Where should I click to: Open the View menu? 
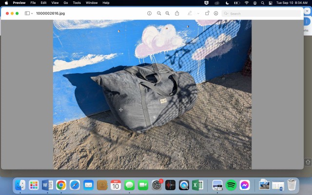[55, 3]
